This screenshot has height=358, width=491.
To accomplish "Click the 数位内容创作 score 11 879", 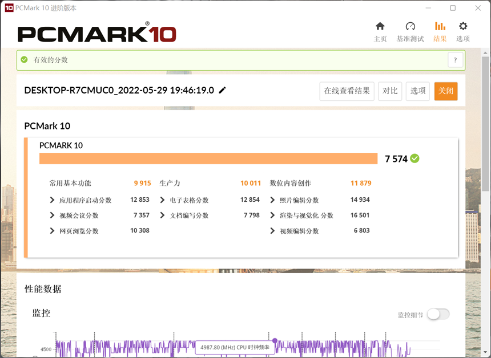I will coord(361,183).
